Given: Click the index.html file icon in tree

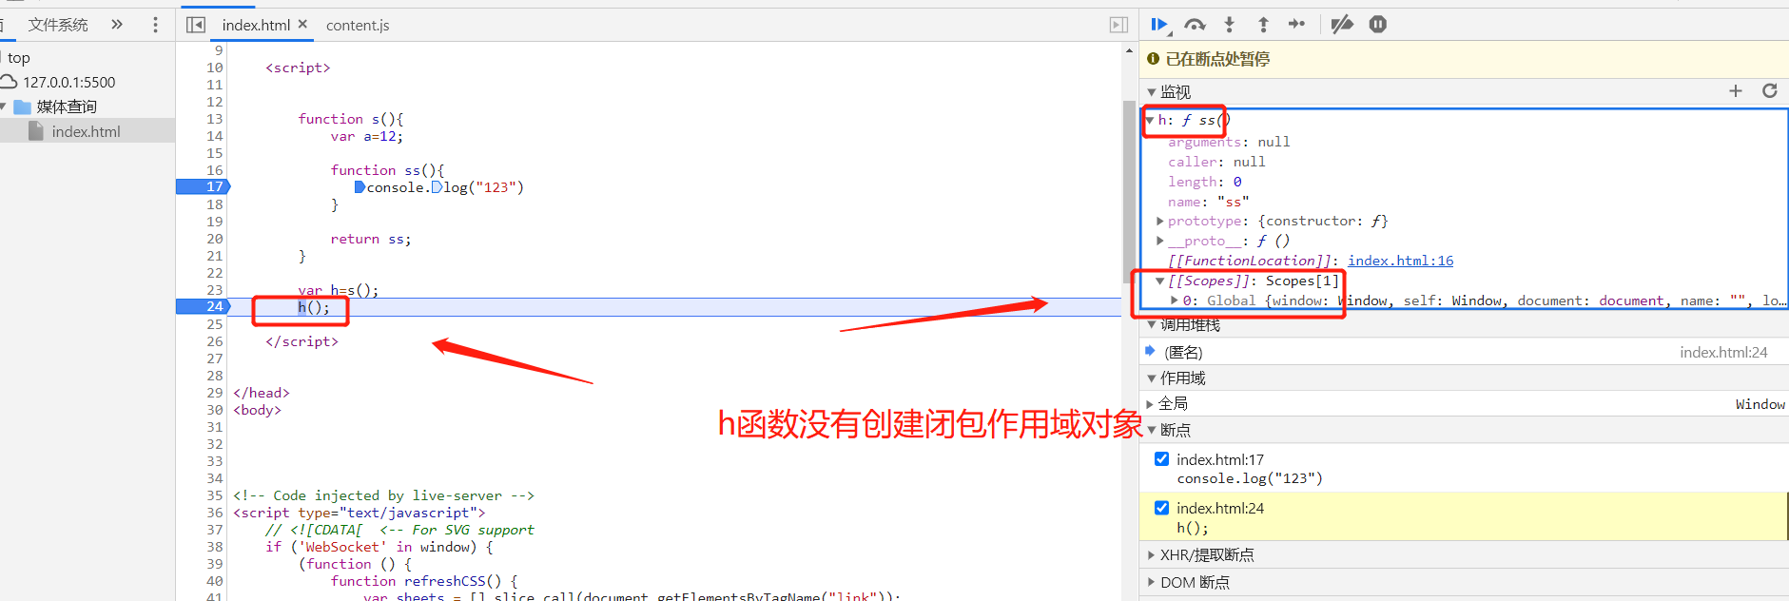Looking at the screenshot, I should 36,131.
